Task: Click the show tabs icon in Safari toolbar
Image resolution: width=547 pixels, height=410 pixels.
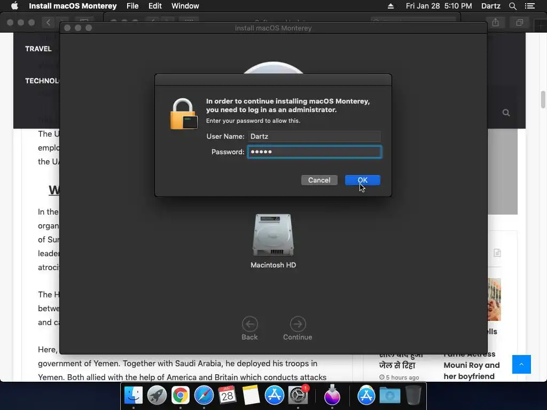Action: tap(520, 22)
